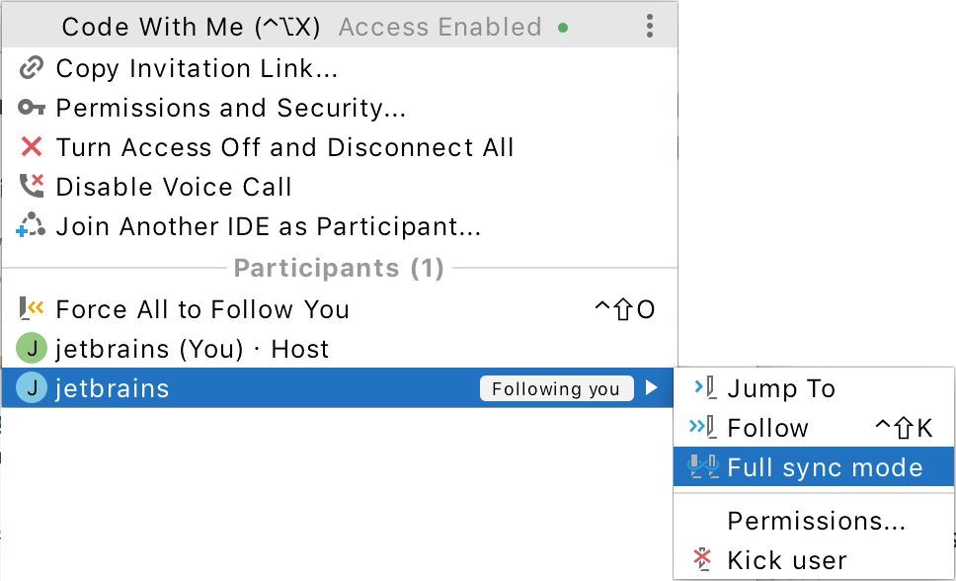The image size is (956, 581).
Task: Expand the submenu arrow next to Following you
Action: pyautogui.click(x=653, y=388)
